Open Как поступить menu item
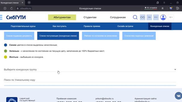Viewport: 182px width, 102px height. pyautogui.click(x=59, y=26)
